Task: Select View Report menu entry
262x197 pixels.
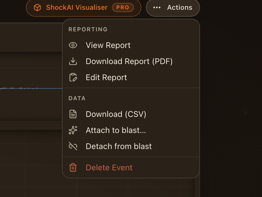Action: pos(131,45)
